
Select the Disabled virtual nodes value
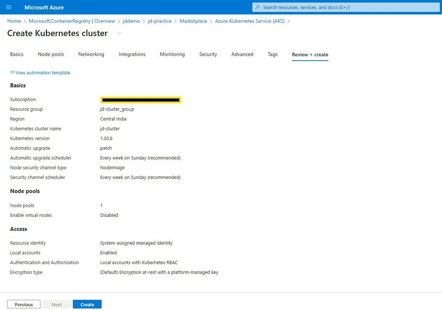pos(109,215)
